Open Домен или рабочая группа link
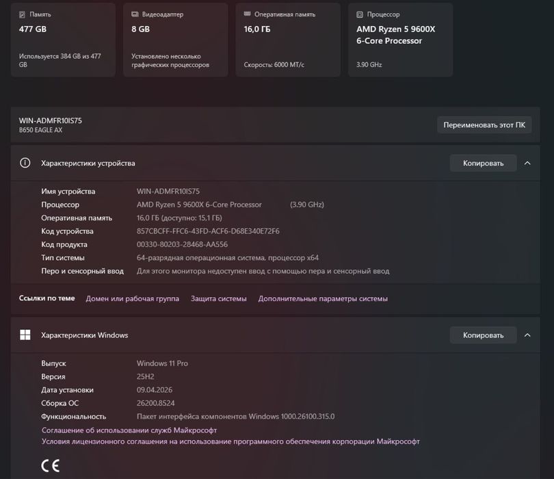The height and width of the screenshot is (479, 554). (x=133, y=298)
